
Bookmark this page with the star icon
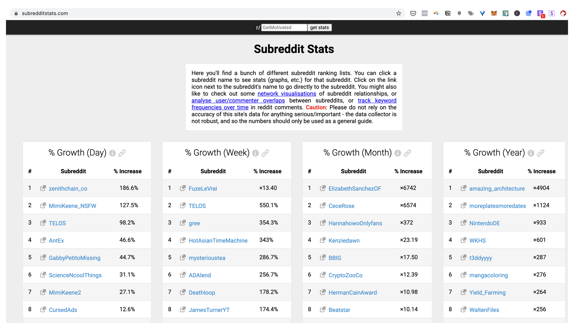pyautogui.click(x=399, y=13)
